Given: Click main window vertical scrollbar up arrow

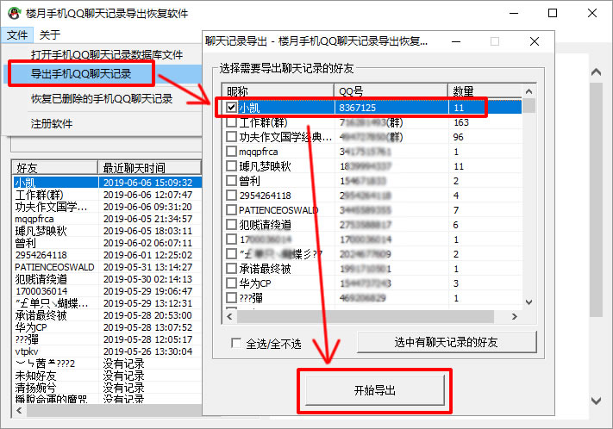Looking at the screenshot, I should point(597,72).
